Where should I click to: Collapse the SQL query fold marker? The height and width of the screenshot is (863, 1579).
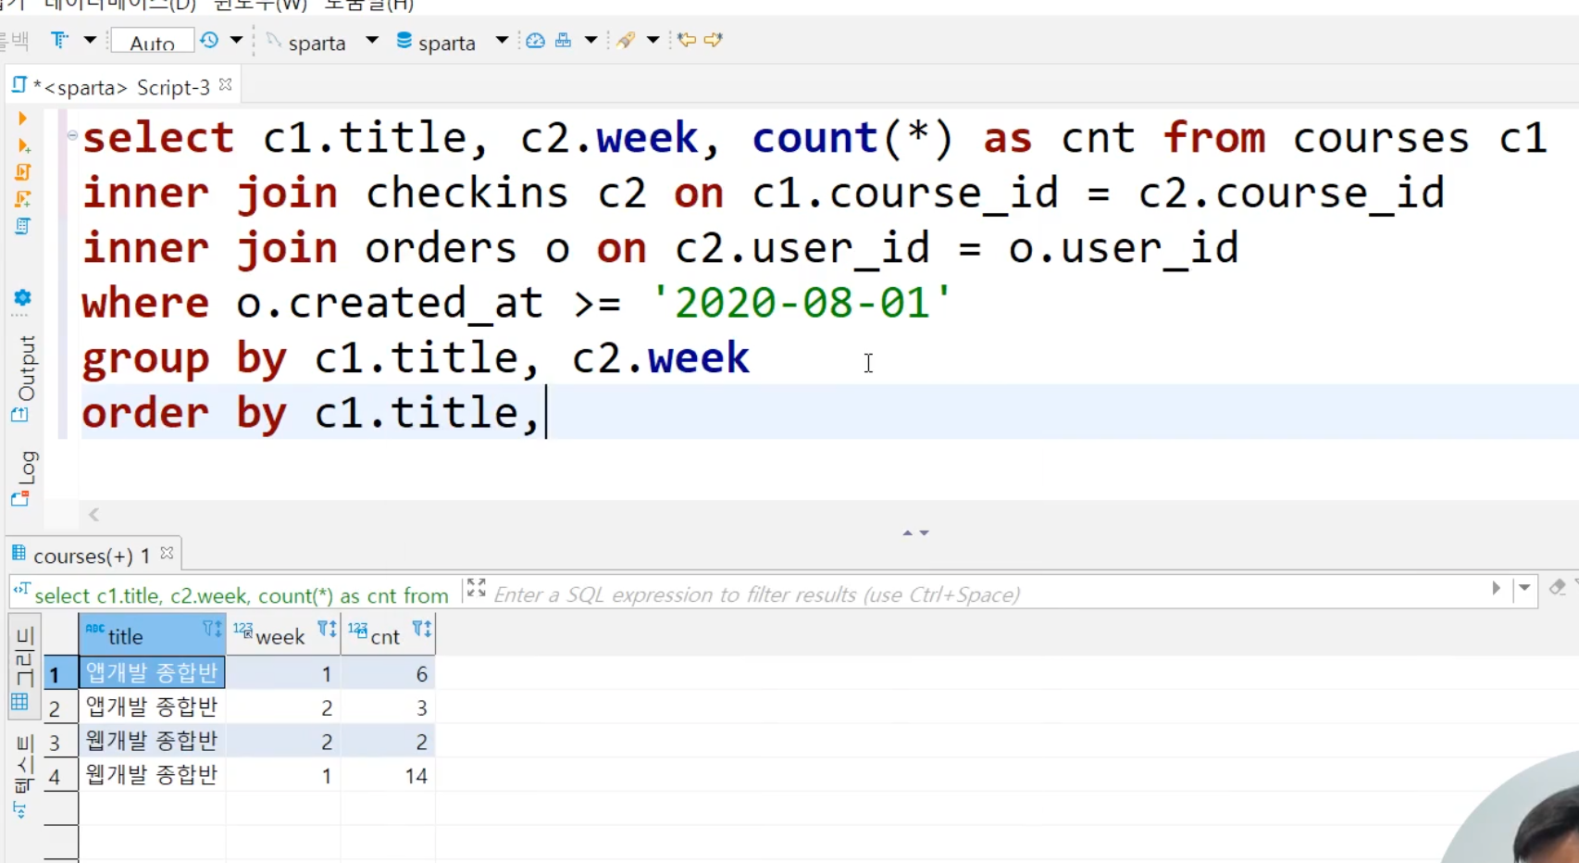click(72, 135)
